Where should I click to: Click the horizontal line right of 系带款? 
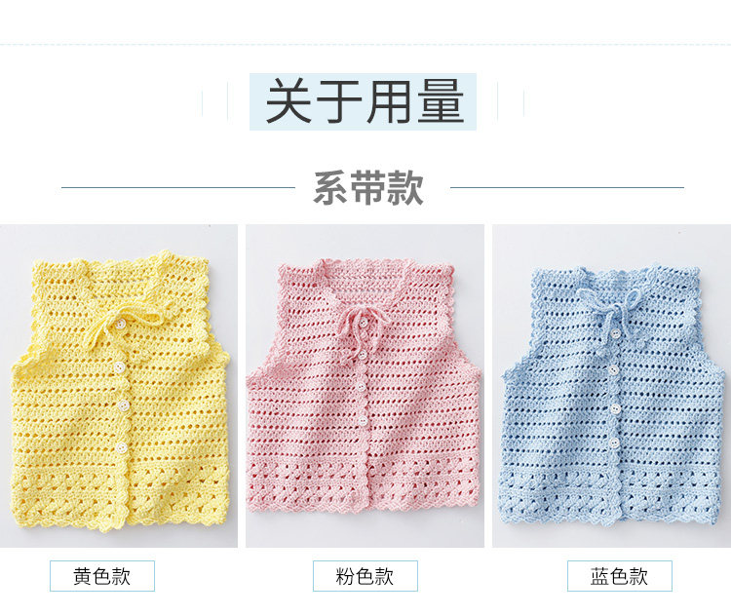567,187
